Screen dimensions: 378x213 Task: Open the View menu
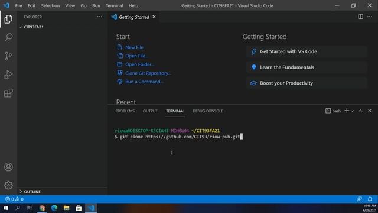(70, 5)
